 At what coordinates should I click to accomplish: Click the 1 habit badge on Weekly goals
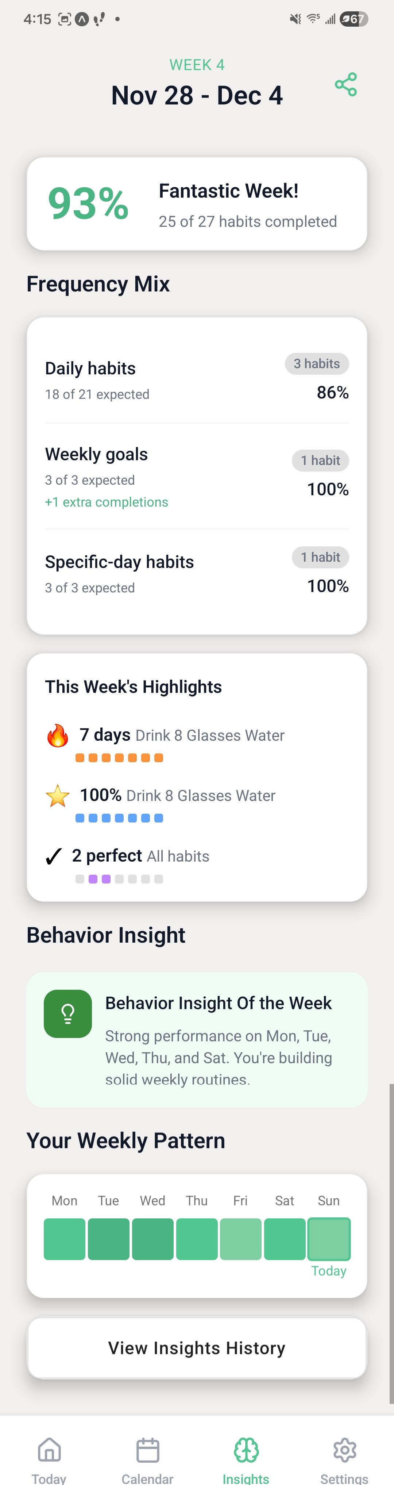pyautogui.click(x=320, y=461)
